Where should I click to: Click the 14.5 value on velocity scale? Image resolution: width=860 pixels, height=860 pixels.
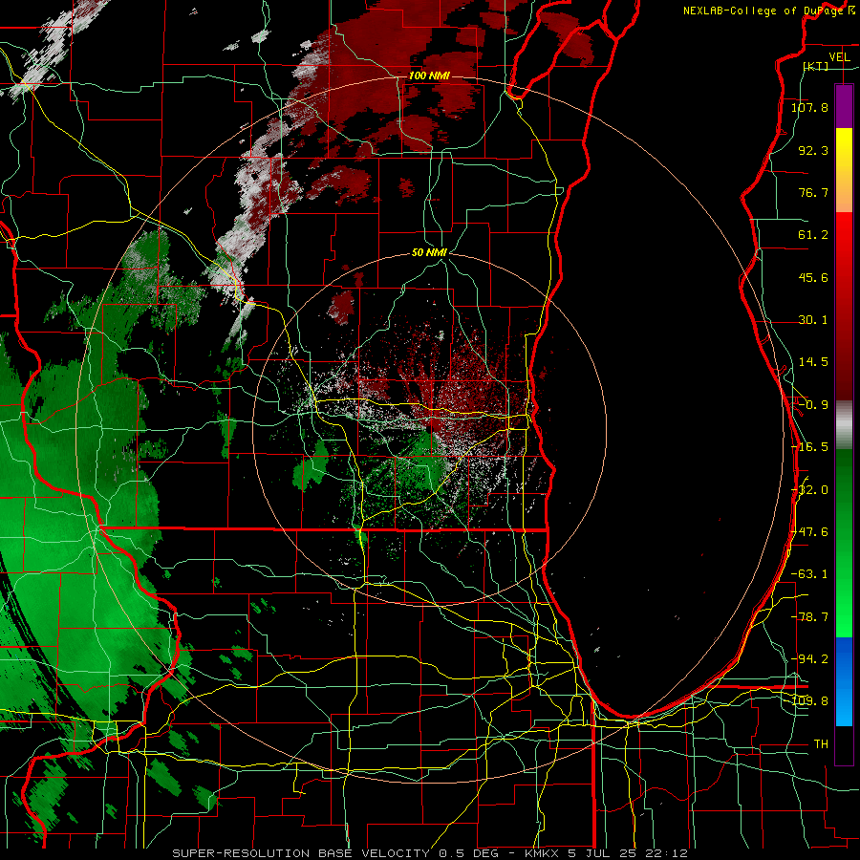(x=813, y=362)
